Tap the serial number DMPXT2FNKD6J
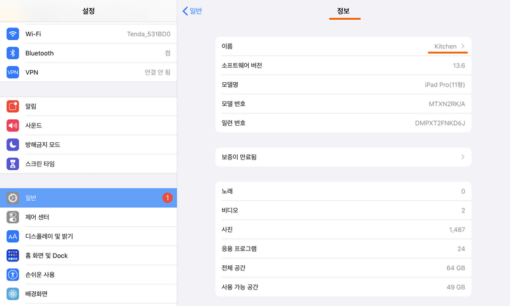This screenshot has height=306, width=510. (440, 123)
